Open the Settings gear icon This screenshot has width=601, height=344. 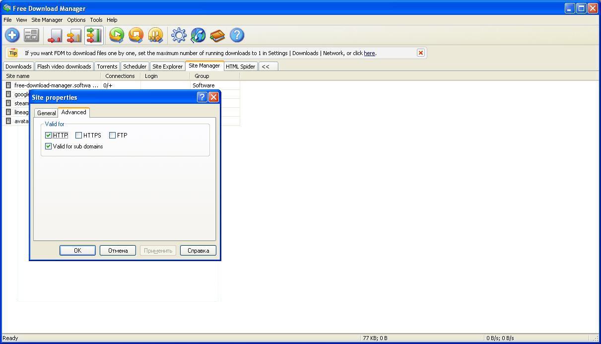[x=179, y=35]
